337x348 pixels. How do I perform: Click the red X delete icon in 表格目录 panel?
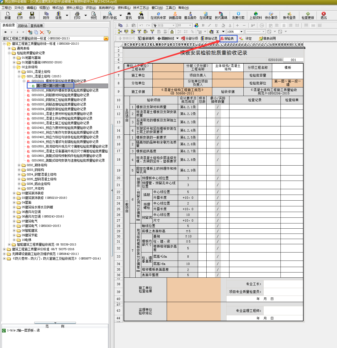tap(42, 32)
